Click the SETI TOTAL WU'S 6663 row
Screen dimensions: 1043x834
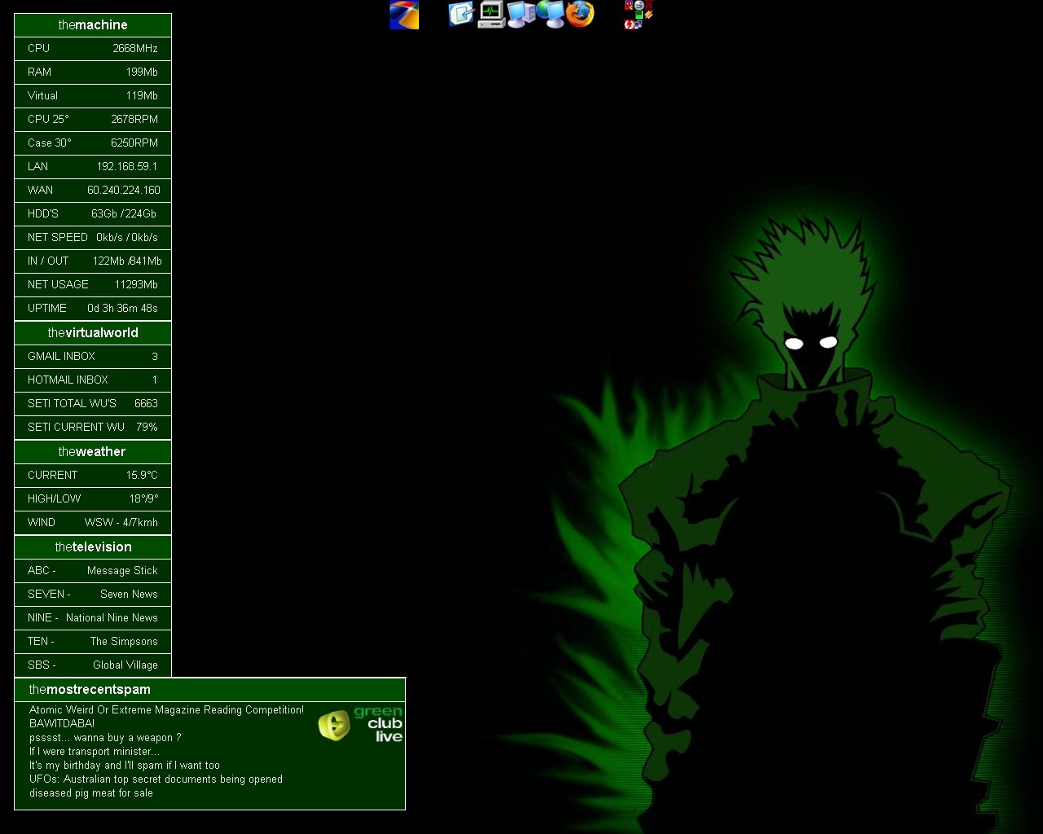coord(93,404)
